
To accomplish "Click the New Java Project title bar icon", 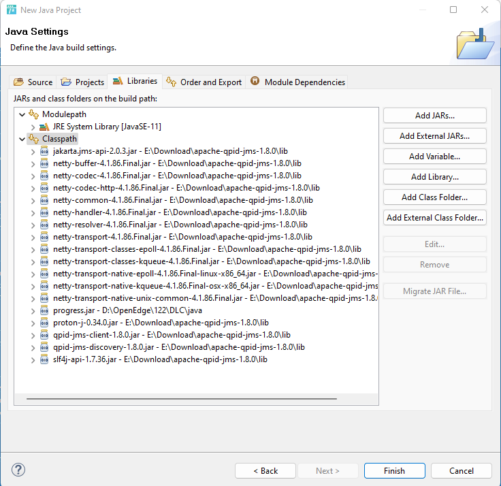I will (12, 10).
